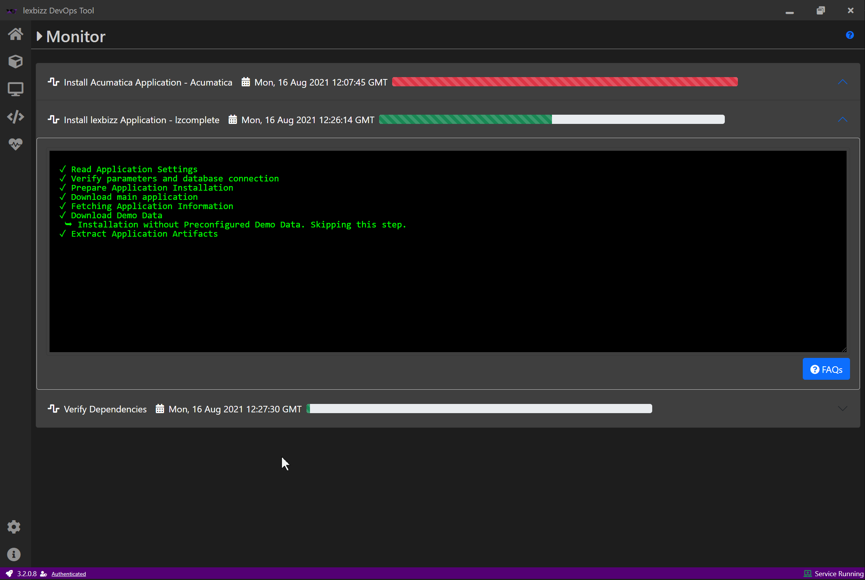Click 'Prepare Application Installation' log line

152,188
